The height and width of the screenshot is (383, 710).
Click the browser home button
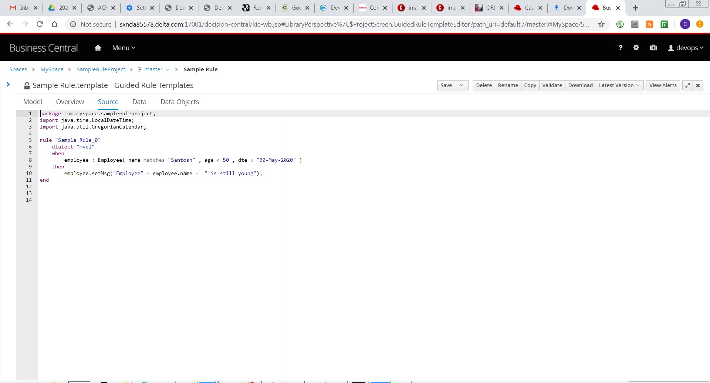coord(54,24)
